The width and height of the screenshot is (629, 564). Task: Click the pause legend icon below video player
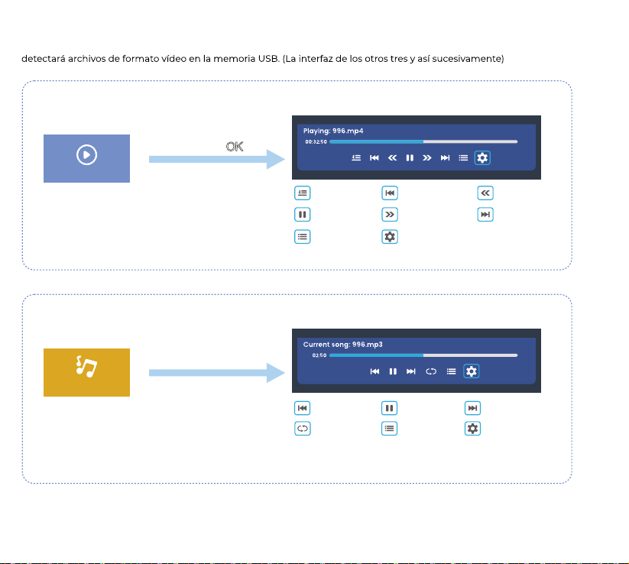point(303,215)
